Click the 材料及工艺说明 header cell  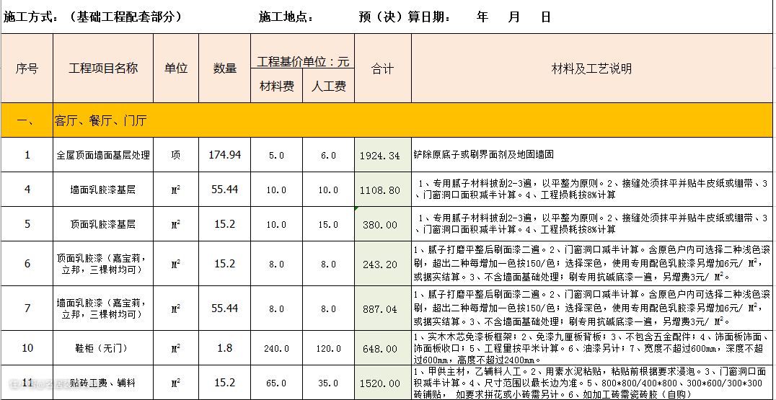click(x=591, y=69)
